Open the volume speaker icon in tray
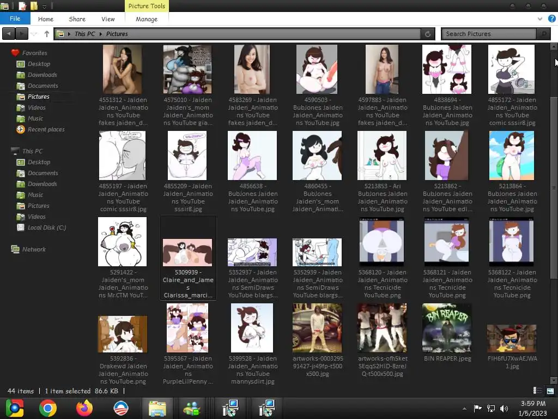 504,408
